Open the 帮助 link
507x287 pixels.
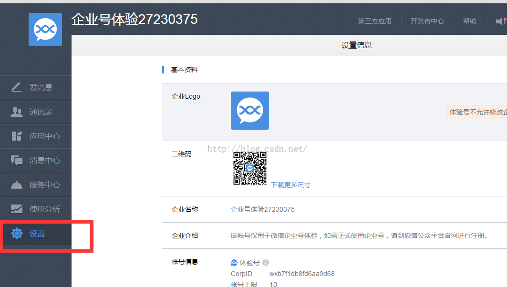click(469, 21)
